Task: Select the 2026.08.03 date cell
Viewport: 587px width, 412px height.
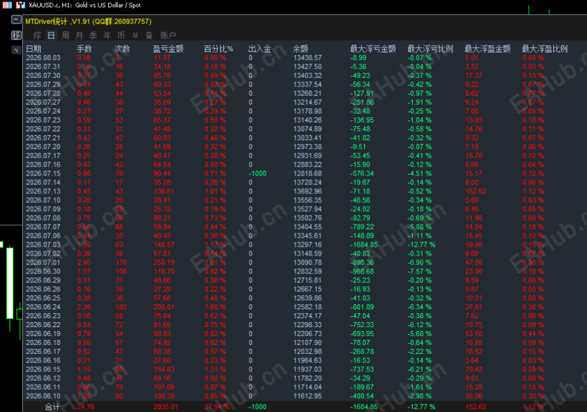Action: [43, 57]
